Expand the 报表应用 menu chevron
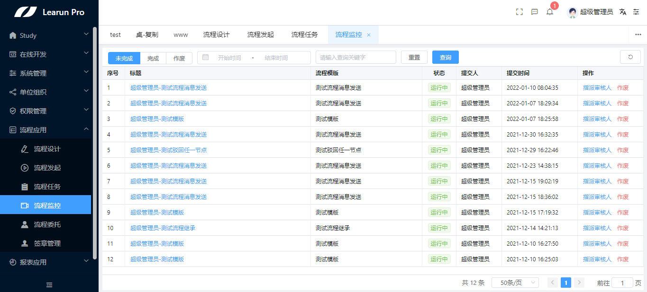The width and height of the screenshot is (647, 292). [x=86, y=261]
